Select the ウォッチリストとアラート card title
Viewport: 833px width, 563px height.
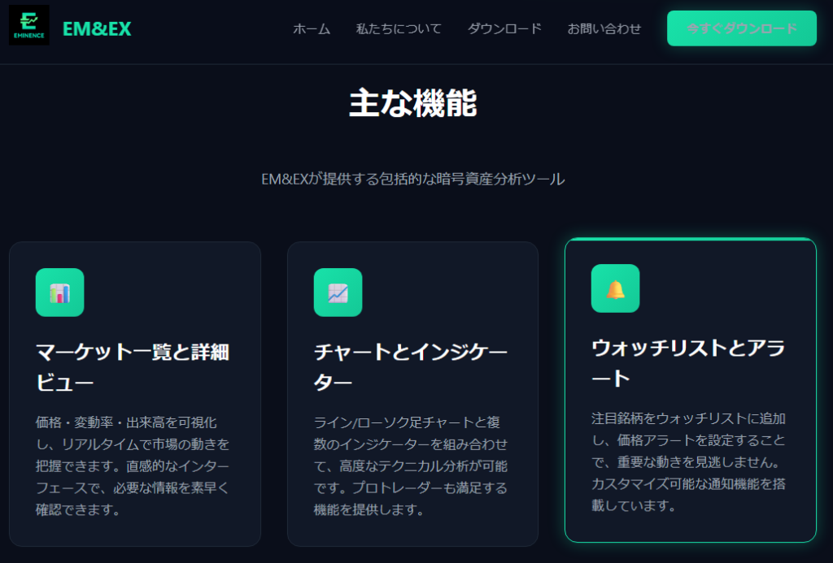click(x=688, y=363)
